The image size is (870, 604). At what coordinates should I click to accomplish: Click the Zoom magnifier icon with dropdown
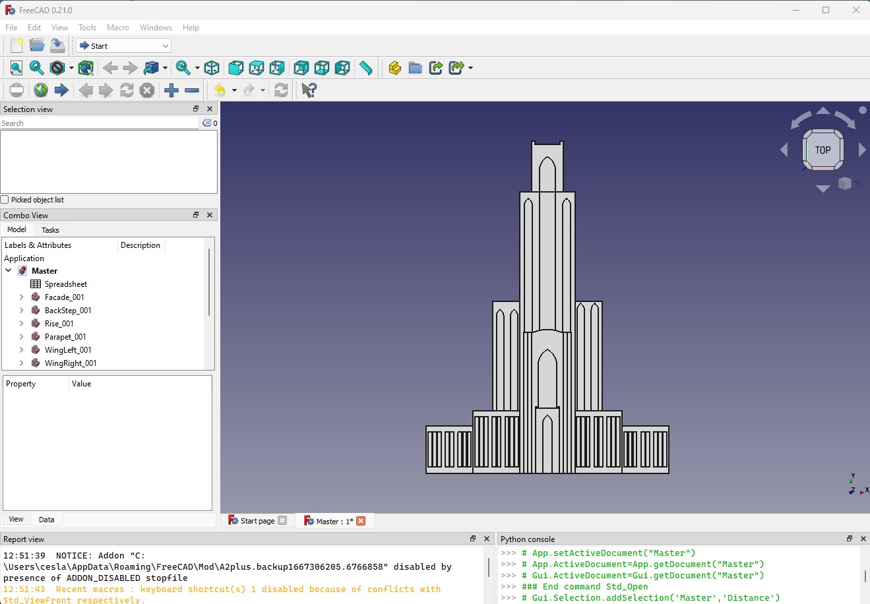tap(183, 68)
